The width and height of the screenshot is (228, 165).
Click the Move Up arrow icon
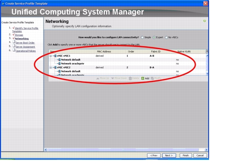[98, 78]
